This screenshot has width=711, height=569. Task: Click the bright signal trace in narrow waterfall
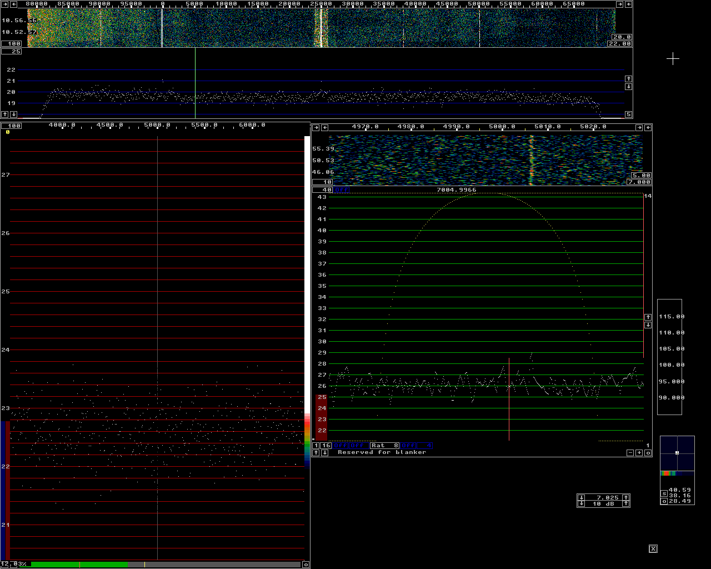point(531,160)
